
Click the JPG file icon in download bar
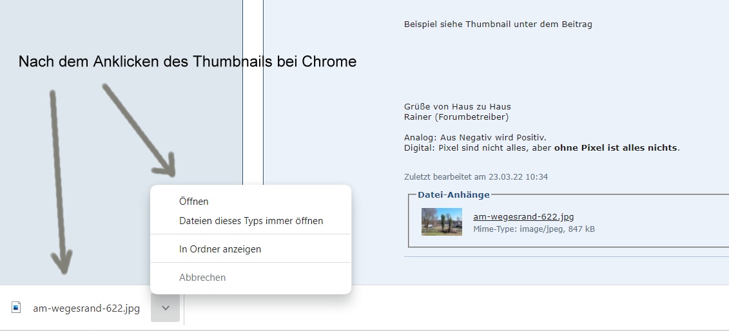pos(16,308)
